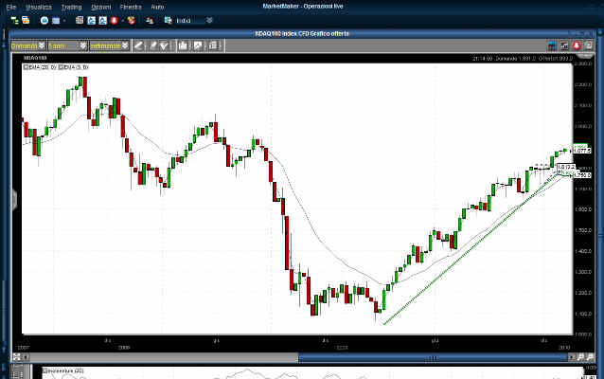604x379 pixels.
Task: Click the pin tool in chart toolbar
Action: pos(153,45)
